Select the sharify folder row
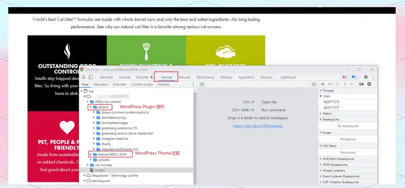405x188 pixels. [x=136, y=144]
